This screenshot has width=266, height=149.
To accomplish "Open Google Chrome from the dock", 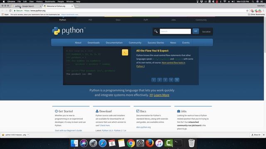I will coord(131,143).
